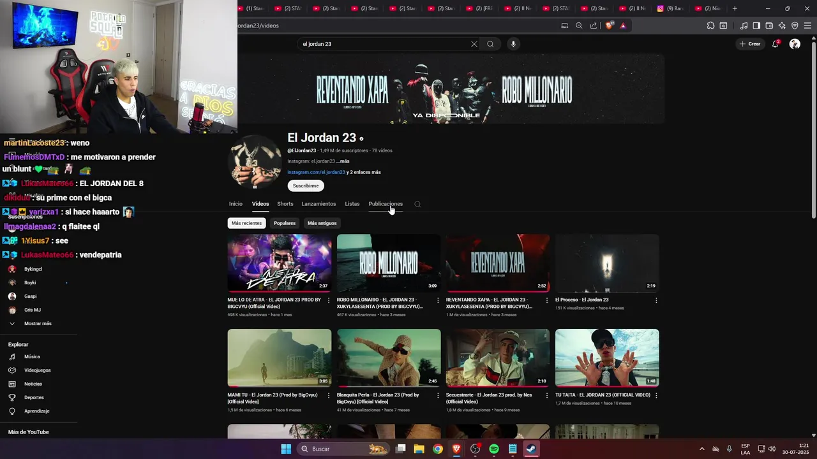Toggle the browser sidebar panel icon
This screenshot has height=459, width=817.
[756, 25]
